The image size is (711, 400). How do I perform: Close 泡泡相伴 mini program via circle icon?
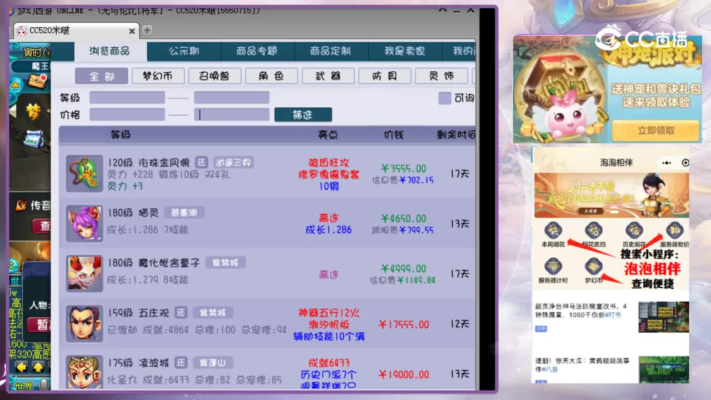point(685,163)
